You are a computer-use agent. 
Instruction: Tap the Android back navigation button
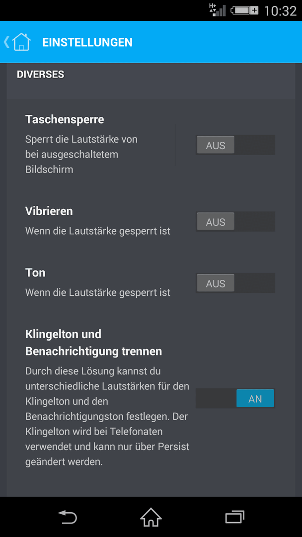68,517
